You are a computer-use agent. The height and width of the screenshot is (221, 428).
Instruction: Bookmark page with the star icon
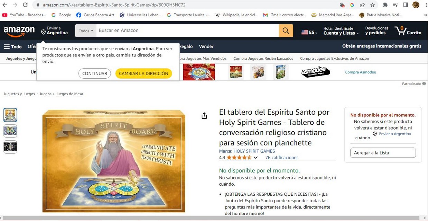coord(372,5)
